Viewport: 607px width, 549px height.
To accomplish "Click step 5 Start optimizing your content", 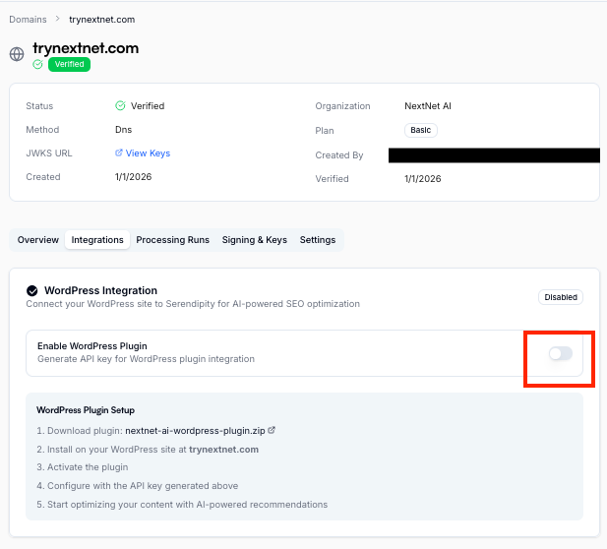I will [x=182, y=505].
